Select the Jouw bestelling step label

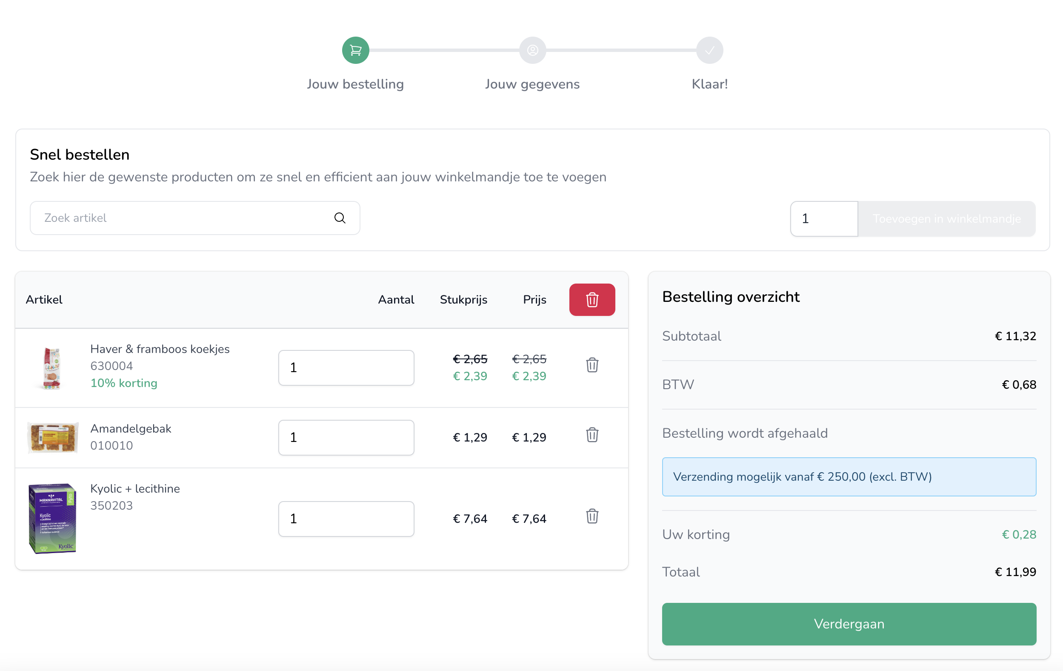coord(355,84)
